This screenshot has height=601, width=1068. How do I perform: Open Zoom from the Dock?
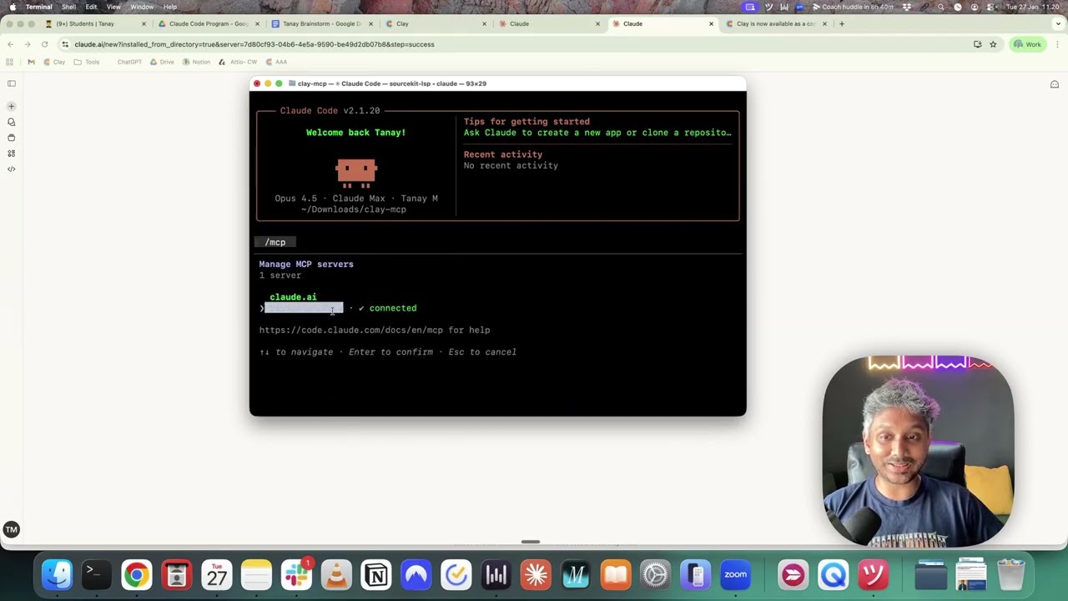[x=735, y=574]
